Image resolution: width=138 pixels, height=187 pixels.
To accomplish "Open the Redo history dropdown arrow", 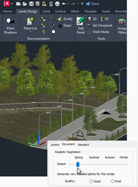I will click(x=78, y=4).
